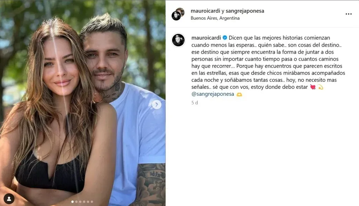359x206 pixels.
Task: Click the mauroicardi username in caption
Action: (206, 38)
